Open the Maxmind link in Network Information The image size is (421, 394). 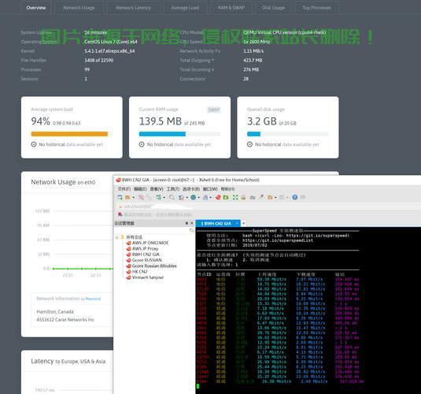(93, 299)
